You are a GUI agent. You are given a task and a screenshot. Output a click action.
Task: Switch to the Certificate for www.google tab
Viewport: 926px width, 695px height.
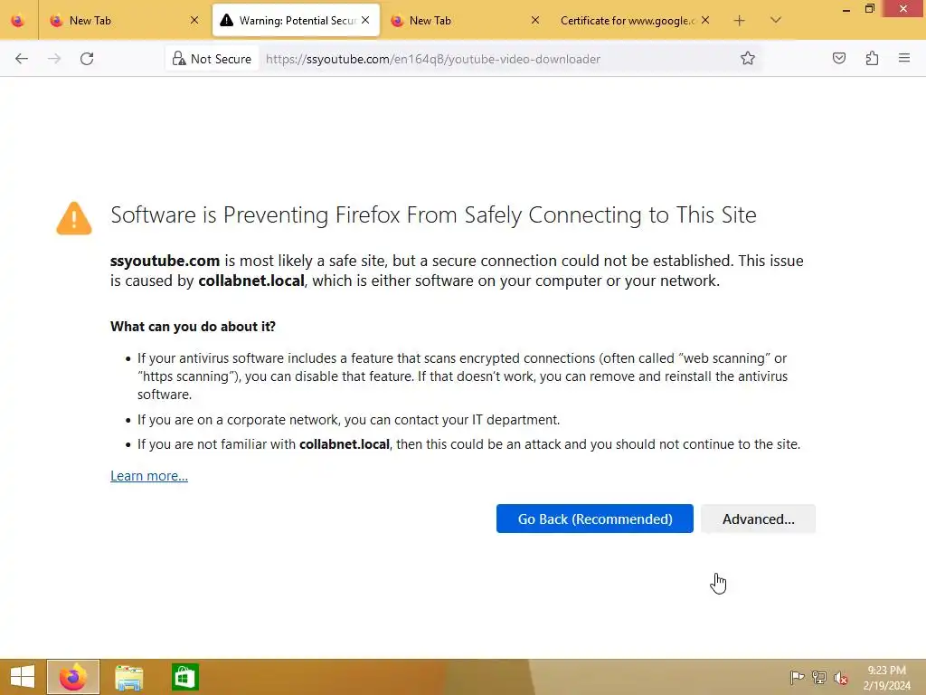[x=626, y=20]
